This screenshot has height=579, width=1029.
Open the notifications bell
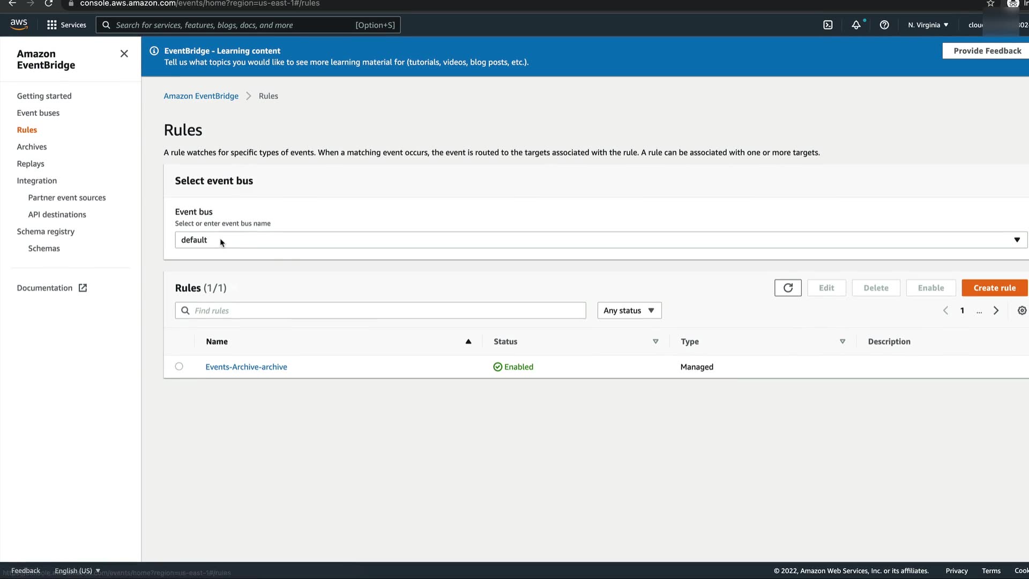click(856, 25)
